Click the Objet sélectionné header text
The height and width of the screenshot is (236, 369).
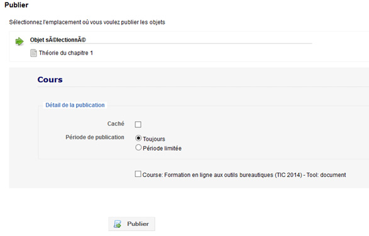[x=58, y=40]
